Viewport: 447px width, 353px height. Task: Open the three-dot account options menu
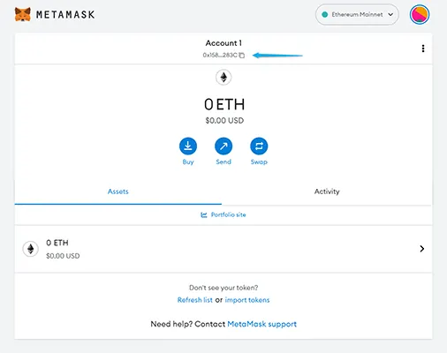point(423,49)
